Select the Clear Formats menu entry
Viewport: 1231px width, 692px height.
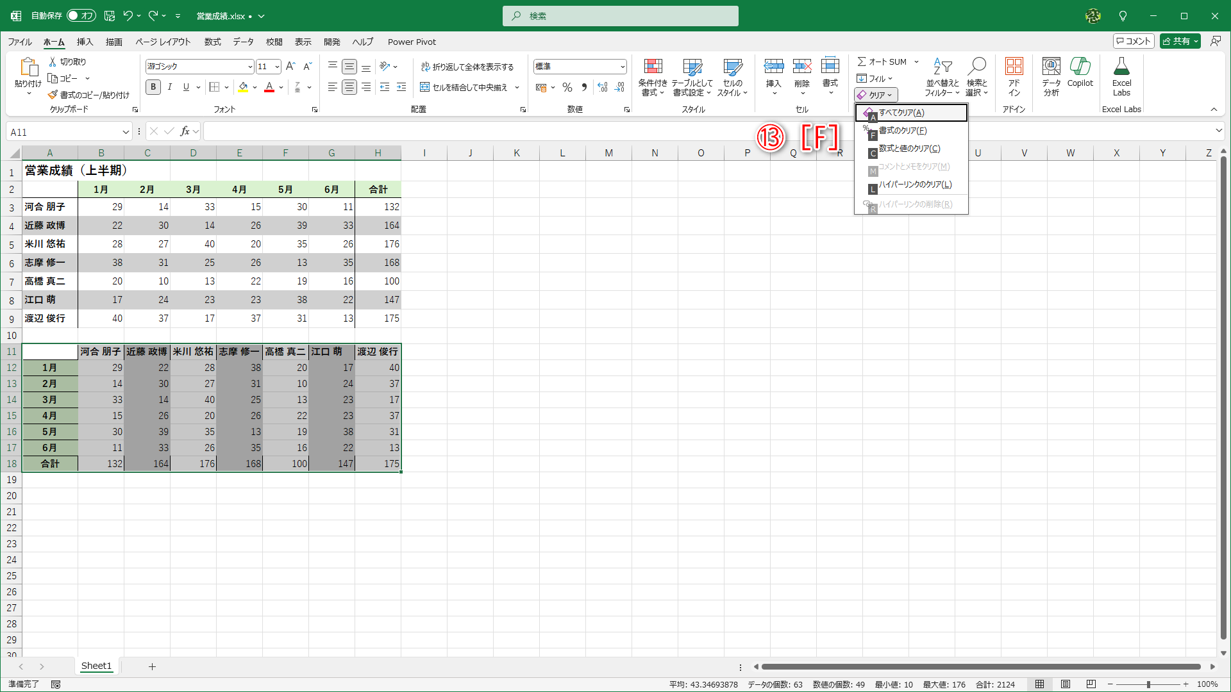pyautogui.click(x=902, y=131)
